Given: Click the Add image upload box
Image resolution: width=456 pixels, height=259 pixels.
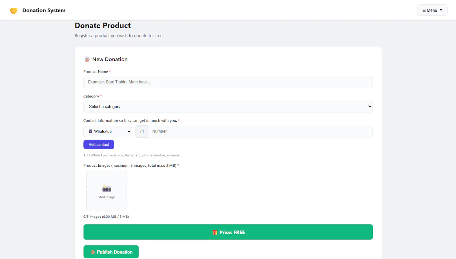Looking at the screenshot, I should [107, 190].
